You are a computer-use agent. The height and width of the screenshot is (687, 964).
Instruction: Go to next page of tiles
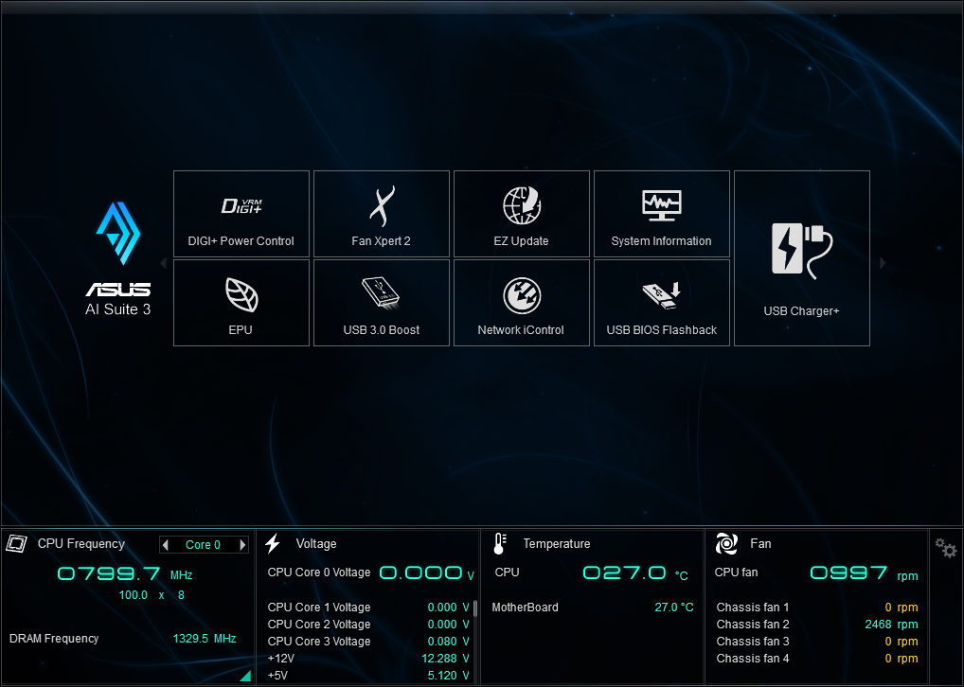883,263
